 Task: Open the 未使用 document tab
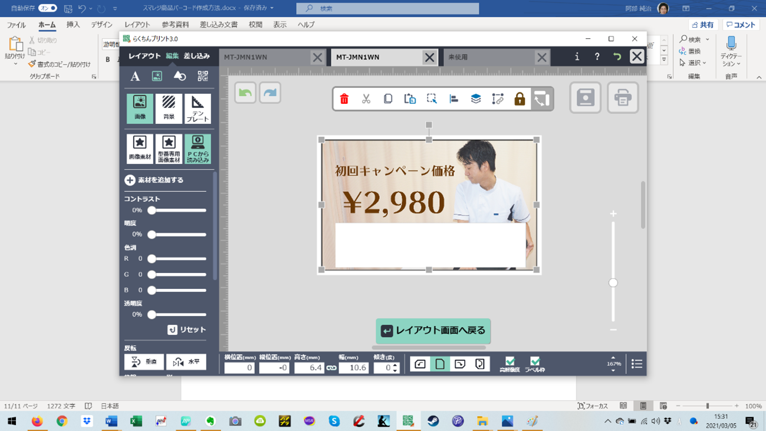click(x=488, y=57)
